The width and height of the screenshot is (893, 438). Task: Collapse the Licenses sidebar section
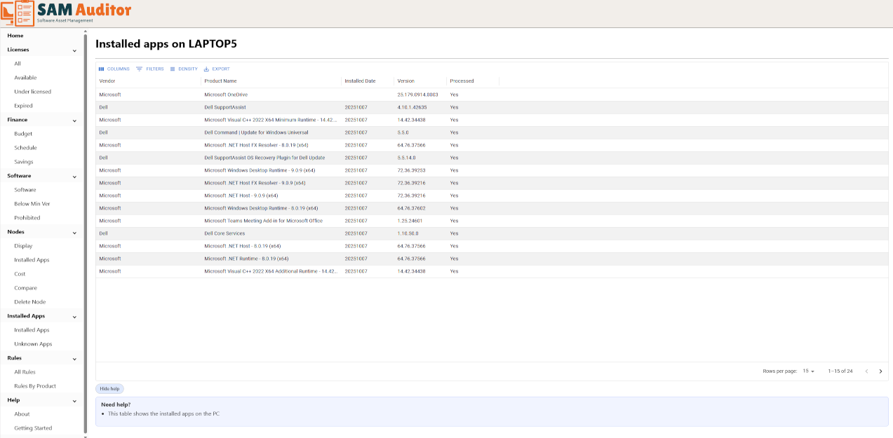point(74,50)
